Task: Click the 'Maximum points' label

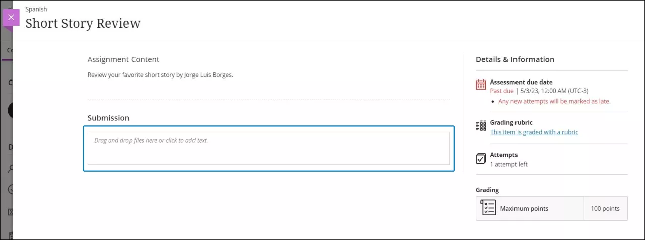Action: coord(524,208)
